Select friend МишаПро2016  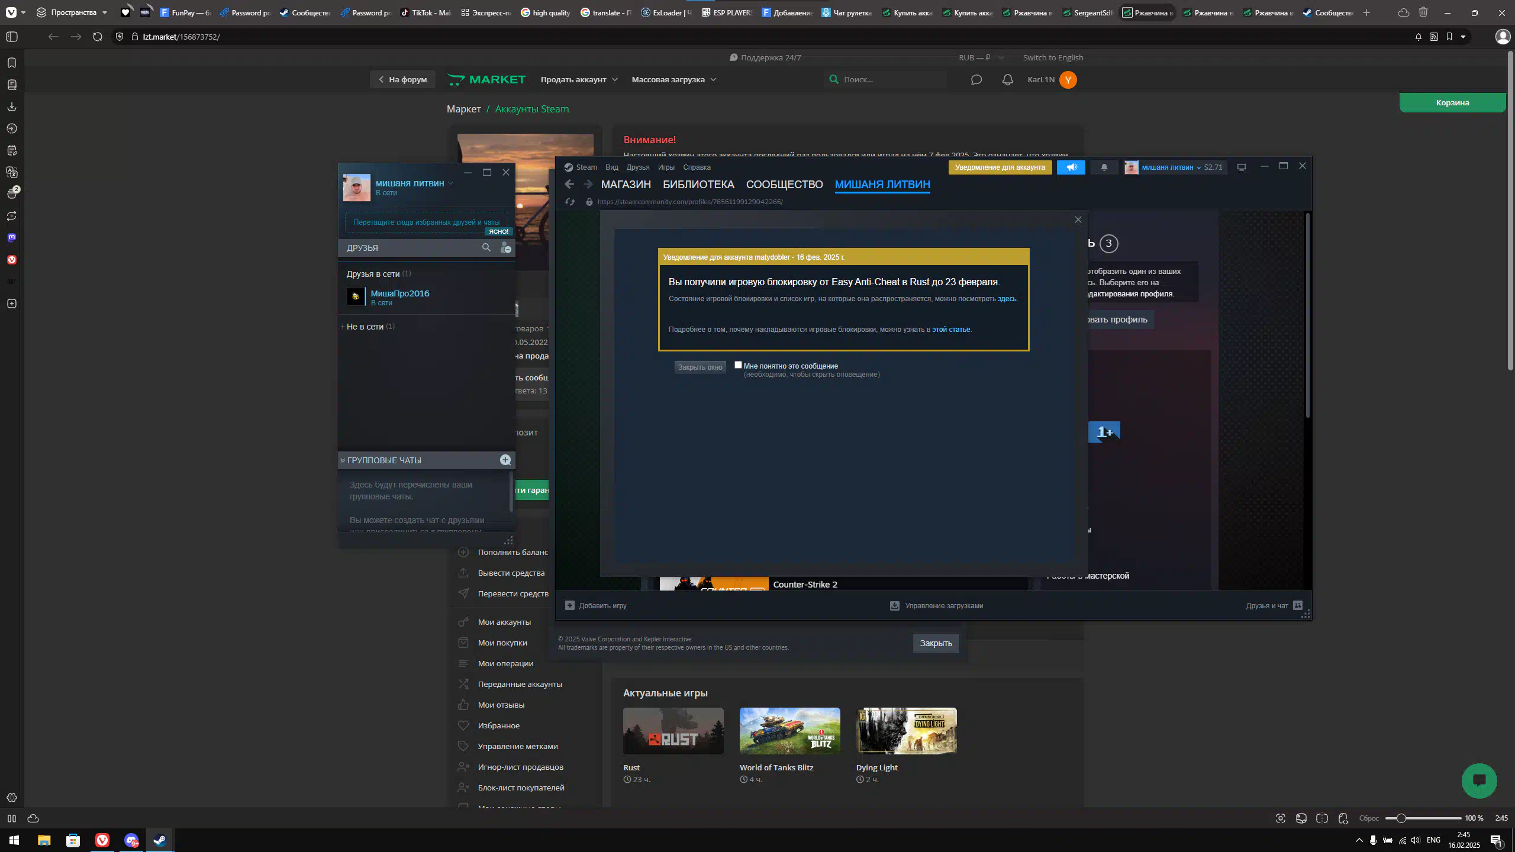[x=427, y=297]
